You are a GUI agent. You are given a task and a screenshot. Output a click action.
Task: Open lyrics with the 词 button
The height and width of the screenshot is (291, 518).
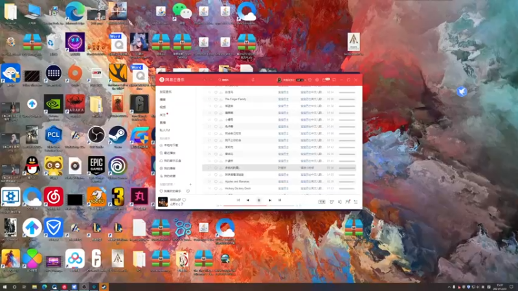[x=280, y=200]
